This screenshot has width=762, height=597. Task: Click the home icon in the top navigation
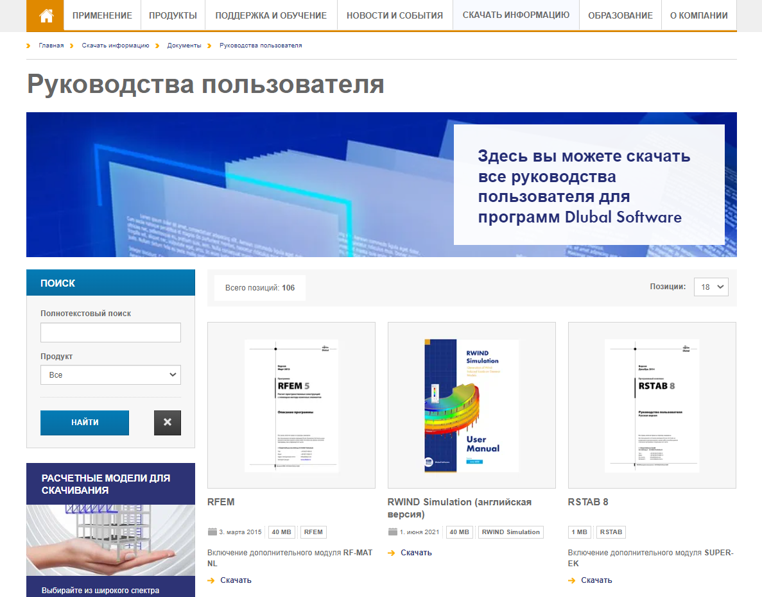tap(44, 15)
